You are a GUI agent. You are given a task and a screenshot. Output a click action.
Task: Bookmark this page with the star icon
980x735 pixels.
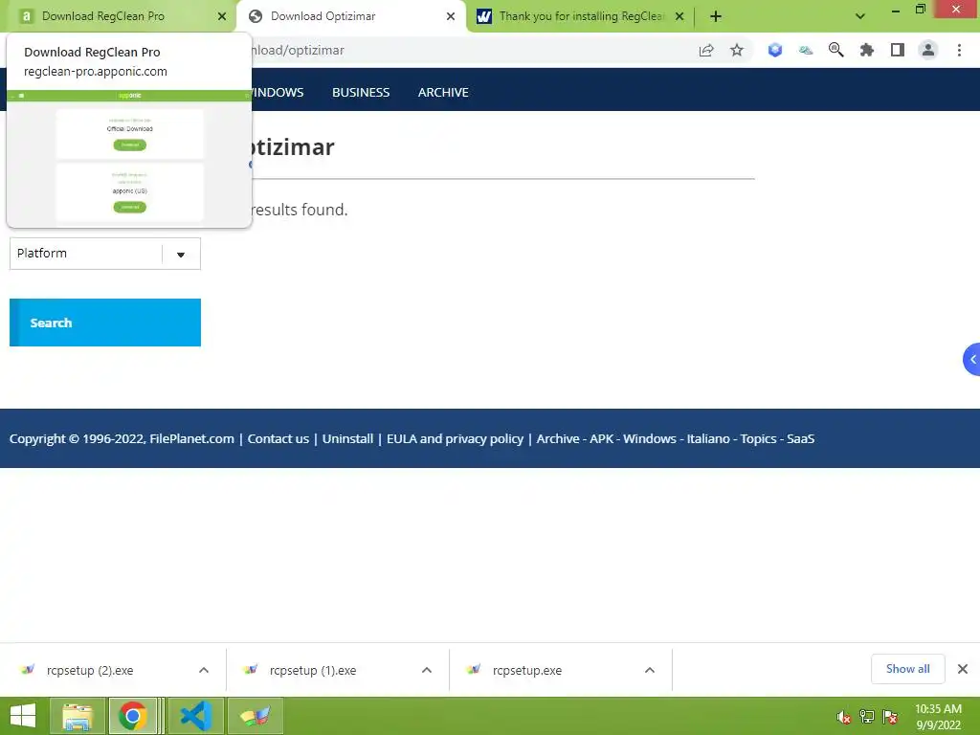click(x=737, y=50)
